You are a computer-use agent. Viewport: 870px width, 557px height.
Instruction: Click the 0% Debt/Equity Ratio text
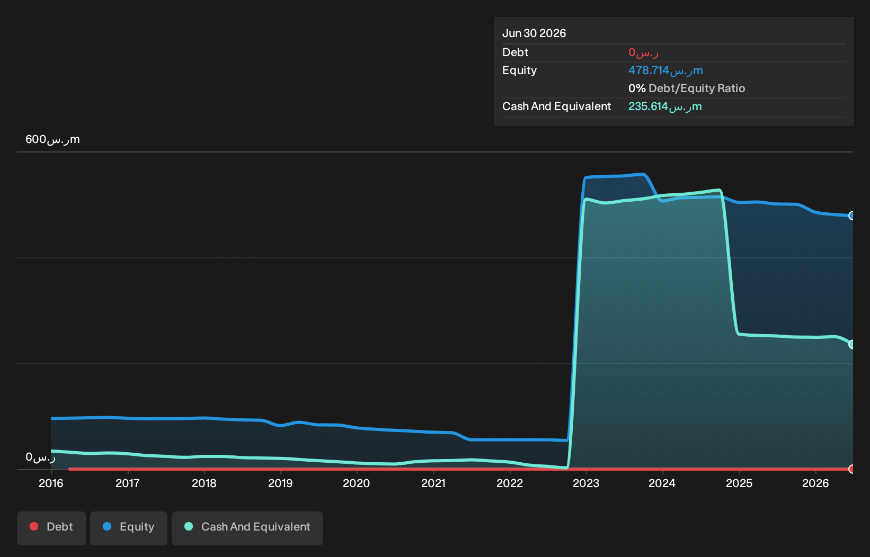point(687,88)
